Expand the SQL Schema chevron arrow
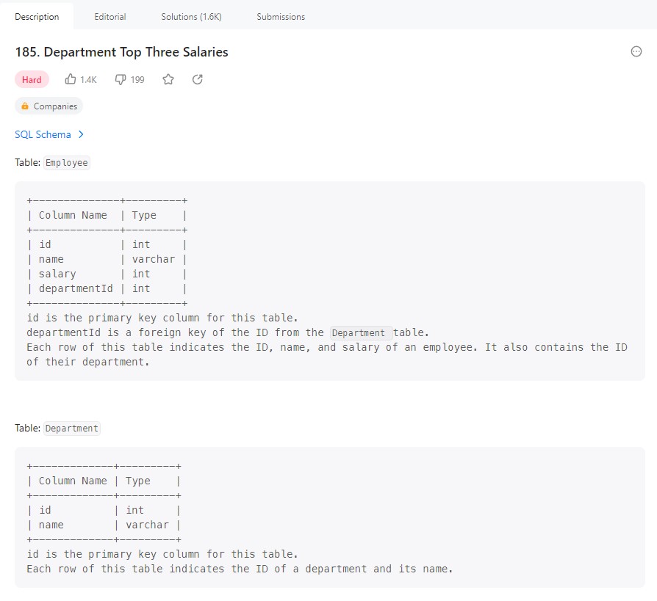The height and width of the screenshot is (601, 657). point(81,134)
